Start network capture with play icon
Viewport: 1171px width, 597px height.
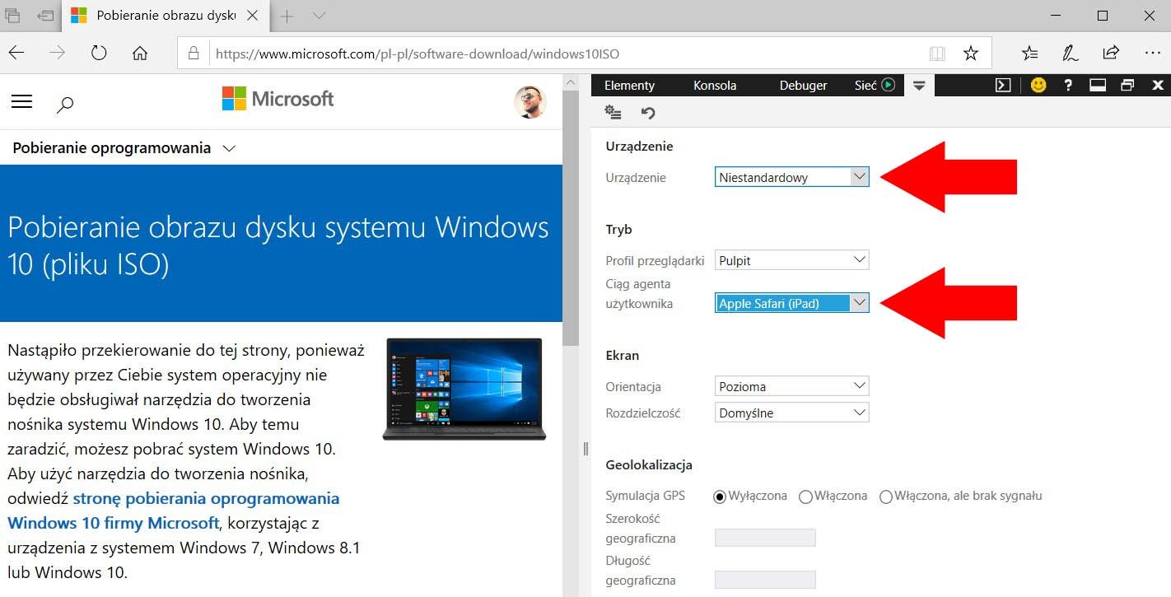889,84
